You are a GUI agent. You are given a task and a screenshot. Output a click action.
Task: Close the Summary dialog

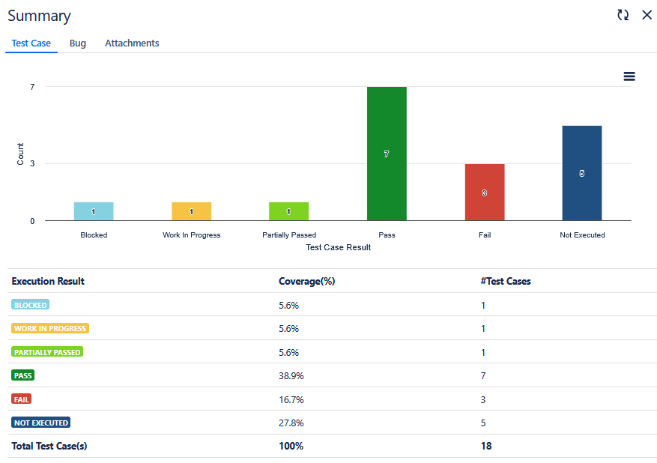point(647,14)
